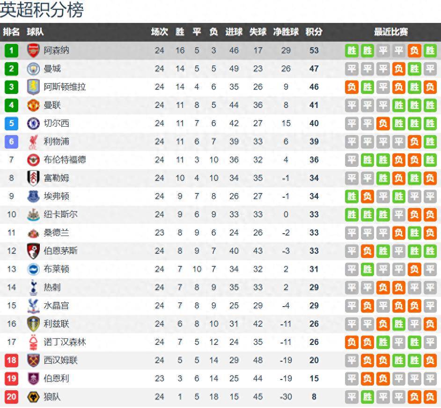Open 诺丁汉森林 team link
The height and width of the screenshot is (408, 441).
click(65, 342)
